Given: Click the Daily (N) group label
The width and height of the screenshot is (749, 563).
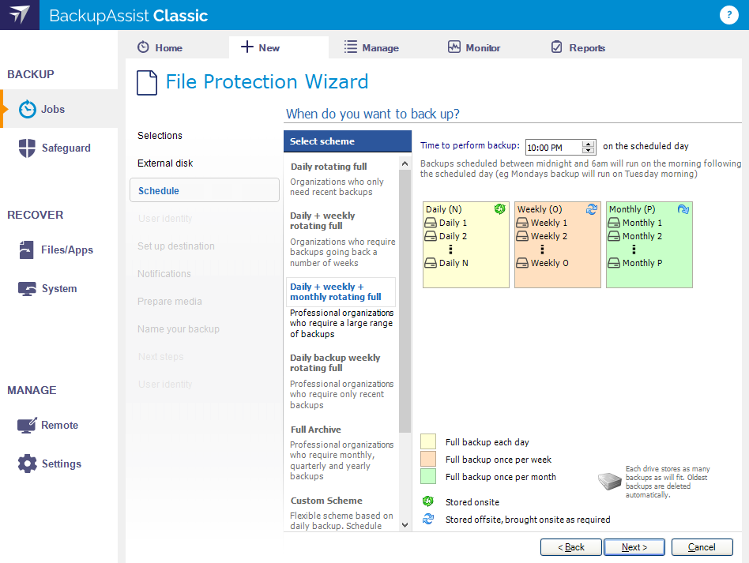Looking at the screenshot, I should click(444, 209).
